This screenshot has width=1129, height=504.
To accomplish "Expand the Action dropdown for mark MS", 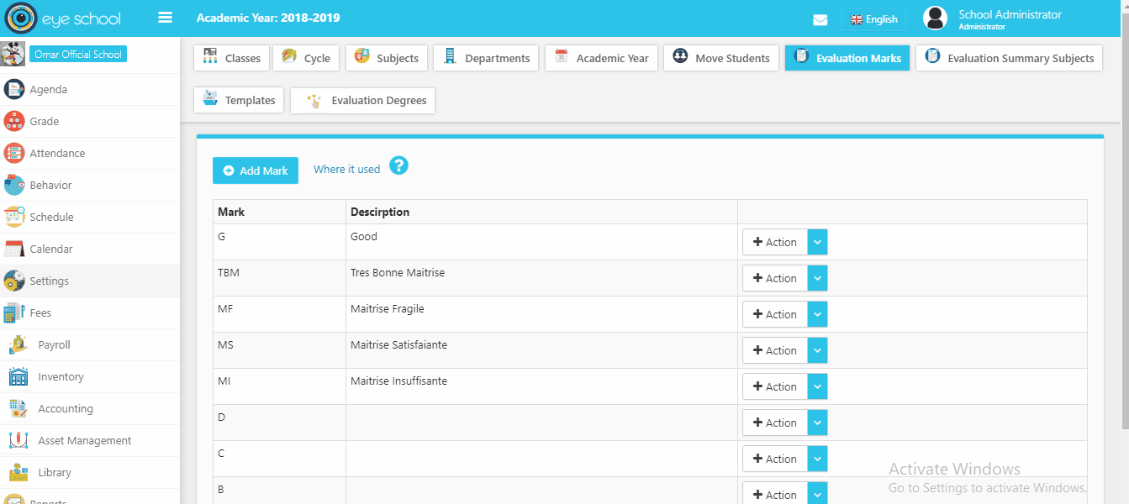I will click(x=817, y=350).
